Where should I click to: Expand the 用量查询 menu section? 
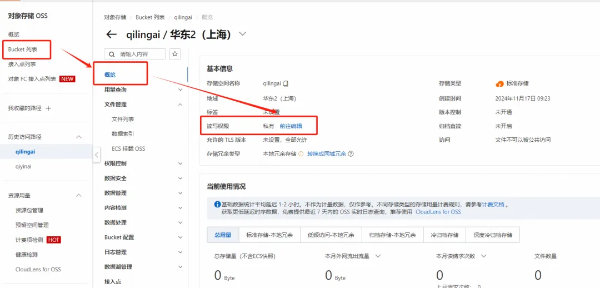click(181, 90)
